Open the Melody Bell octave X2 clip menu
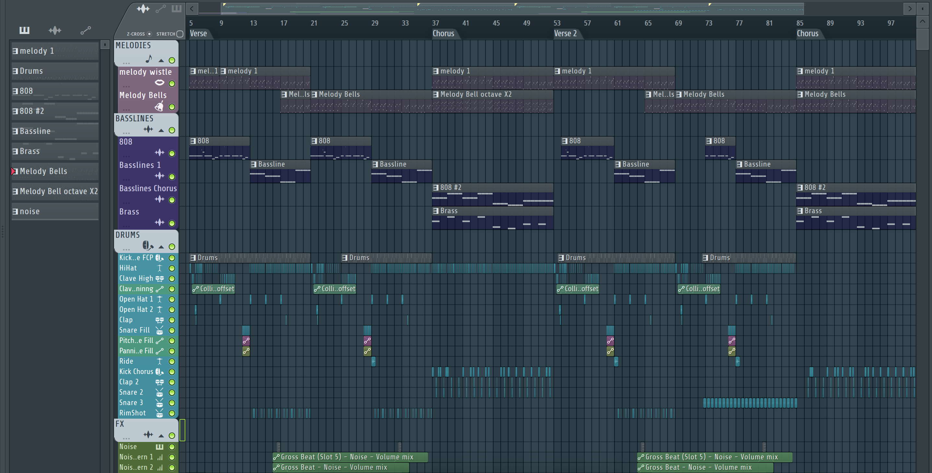The width and height of the screenshot is (932, 473). 436,94
